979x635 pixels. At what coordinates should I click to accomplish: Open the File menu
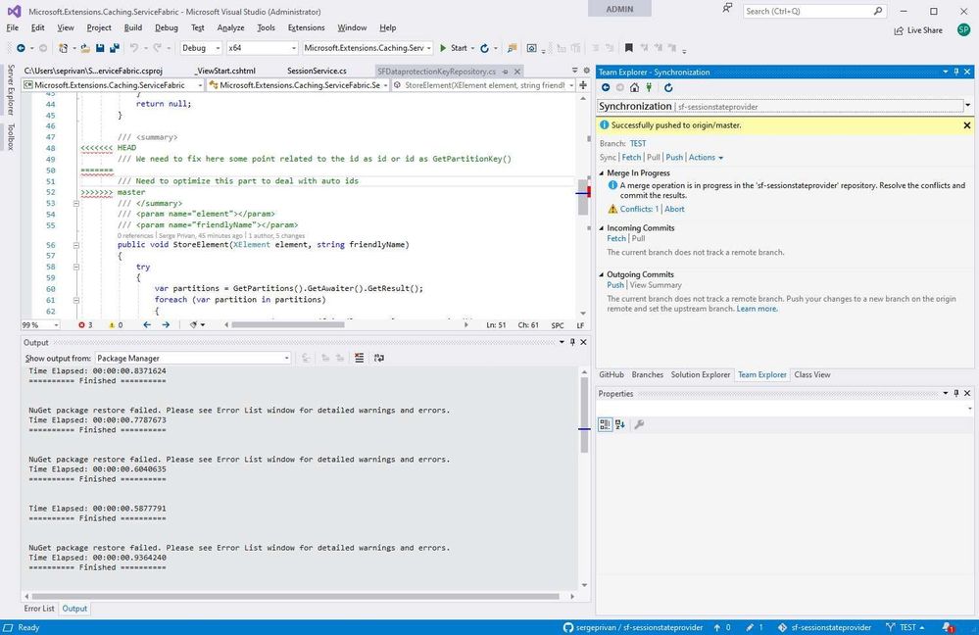coord(13,27)
